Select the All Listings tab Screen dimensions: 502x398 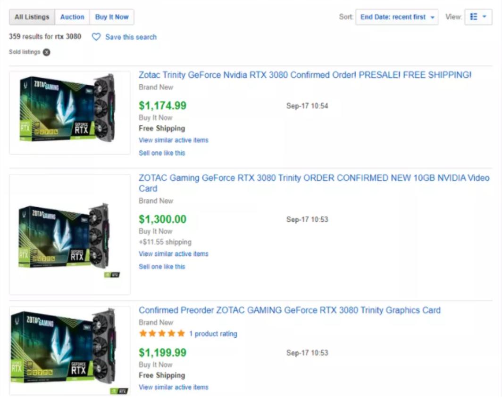(x=33, y=17)
